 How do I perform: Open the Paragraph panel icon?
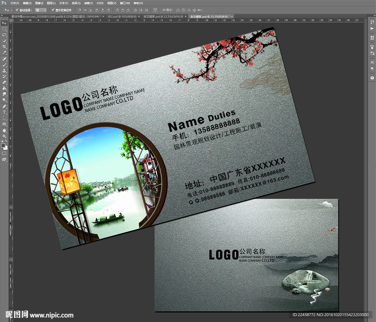[x=372, y=68]
